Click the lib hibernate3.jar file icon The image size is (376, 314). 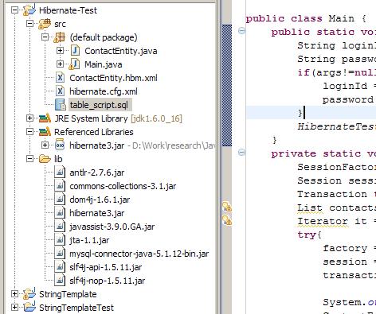60,213
